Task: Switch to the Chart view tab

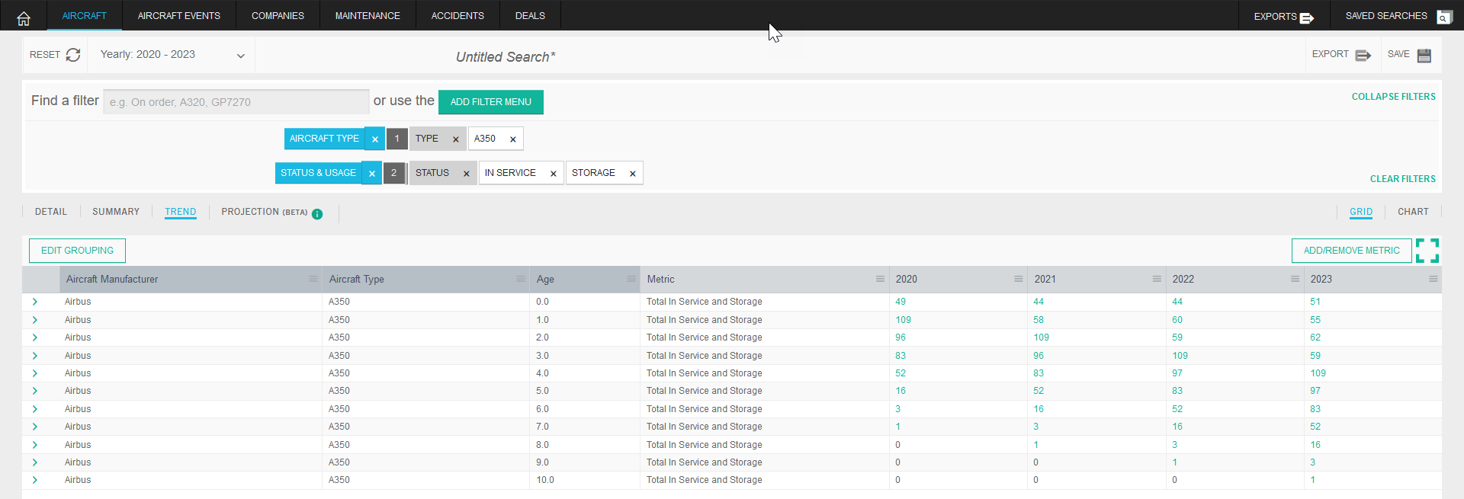Action: (1413, 212)
